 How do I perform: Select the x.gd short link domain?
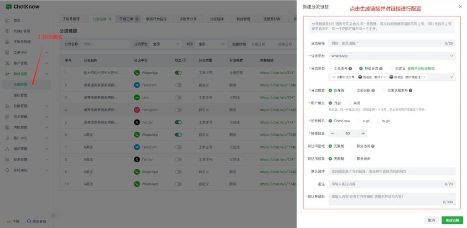(359, 121)
